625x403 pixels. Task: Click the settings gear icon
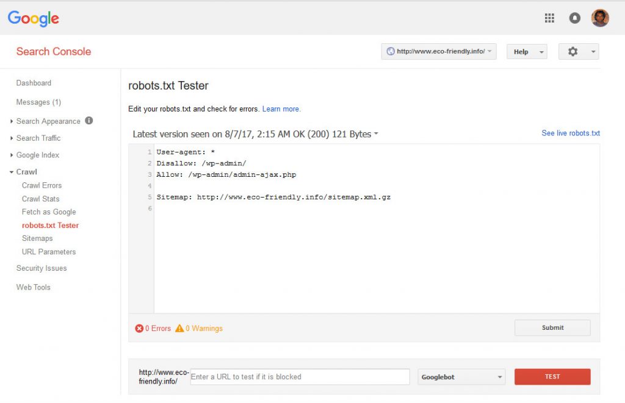coord(573,51)
